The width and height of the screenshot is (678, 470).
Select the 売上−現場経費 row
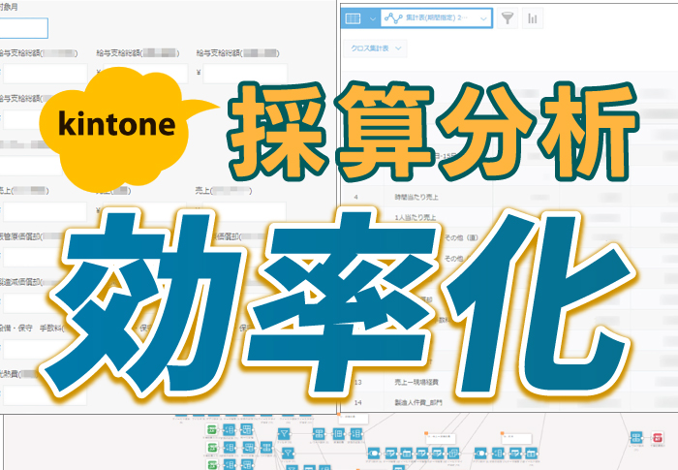(x=508, y=382)
